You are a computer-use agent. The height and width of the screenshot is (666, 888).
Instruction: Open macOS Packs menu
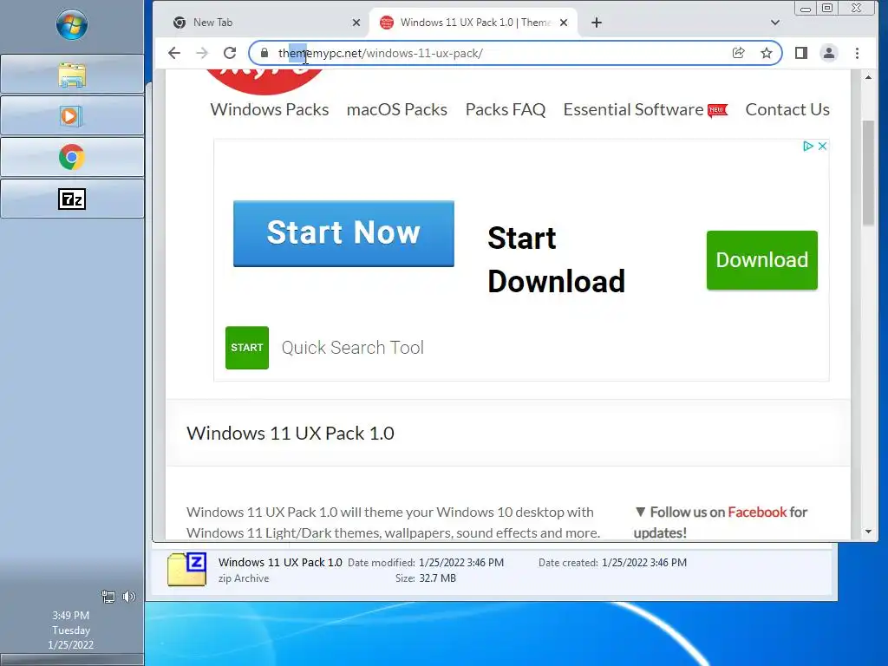click(397, 109)
